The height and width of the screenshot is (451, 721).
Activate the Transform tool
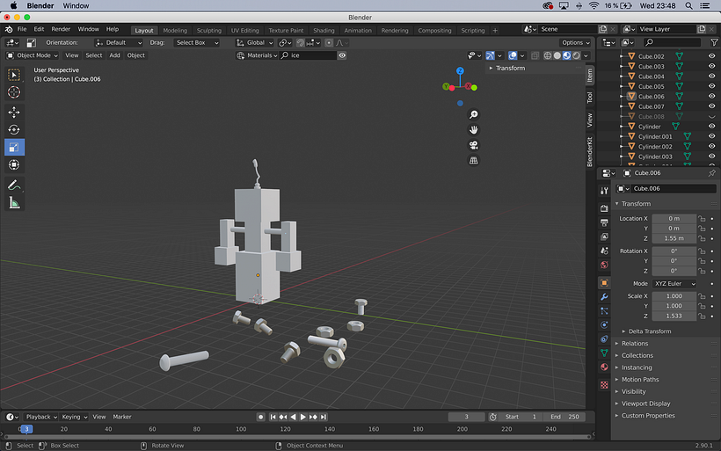pos(14,164)
